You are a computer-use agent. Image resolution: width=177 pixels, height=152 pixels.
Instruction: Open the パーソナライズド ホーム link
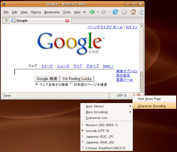(x=105, y=27)
